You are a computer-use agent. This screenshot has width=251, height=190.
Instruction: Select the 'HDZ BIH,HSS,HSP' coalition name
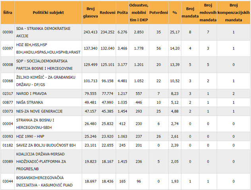(x=48, y=48)
